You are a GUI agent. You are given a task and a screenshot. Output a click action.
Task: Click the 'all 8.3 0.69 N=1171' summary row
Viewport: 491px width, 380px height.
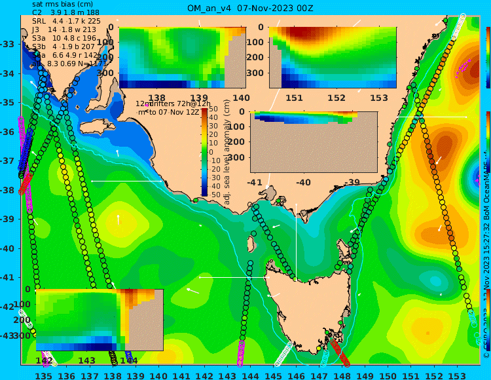tap(69, 64)
